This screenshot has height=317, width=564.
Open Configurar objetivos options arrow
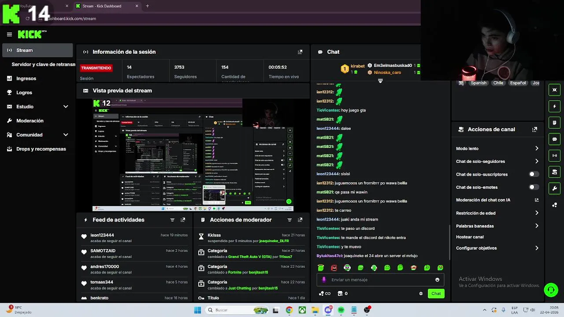click(537, 248)
